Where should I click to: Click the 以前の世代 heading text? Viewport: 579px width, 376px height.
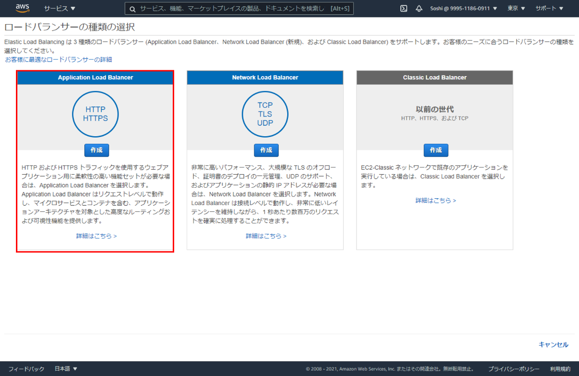(435, 109)
